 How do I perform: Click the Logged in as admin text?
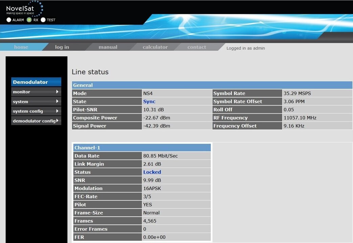pyautogui.click(x=246, y=48)
